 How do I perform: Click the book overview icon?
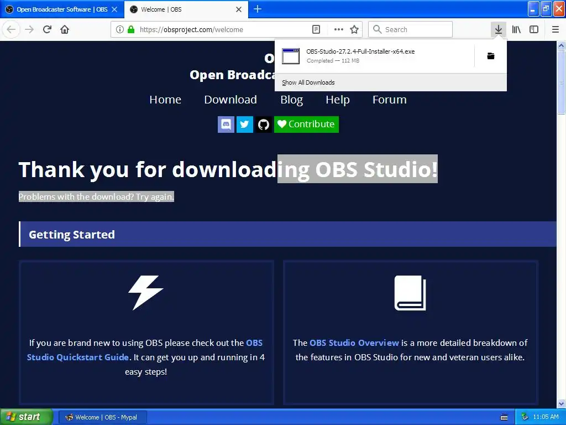(x=410, y=293)
